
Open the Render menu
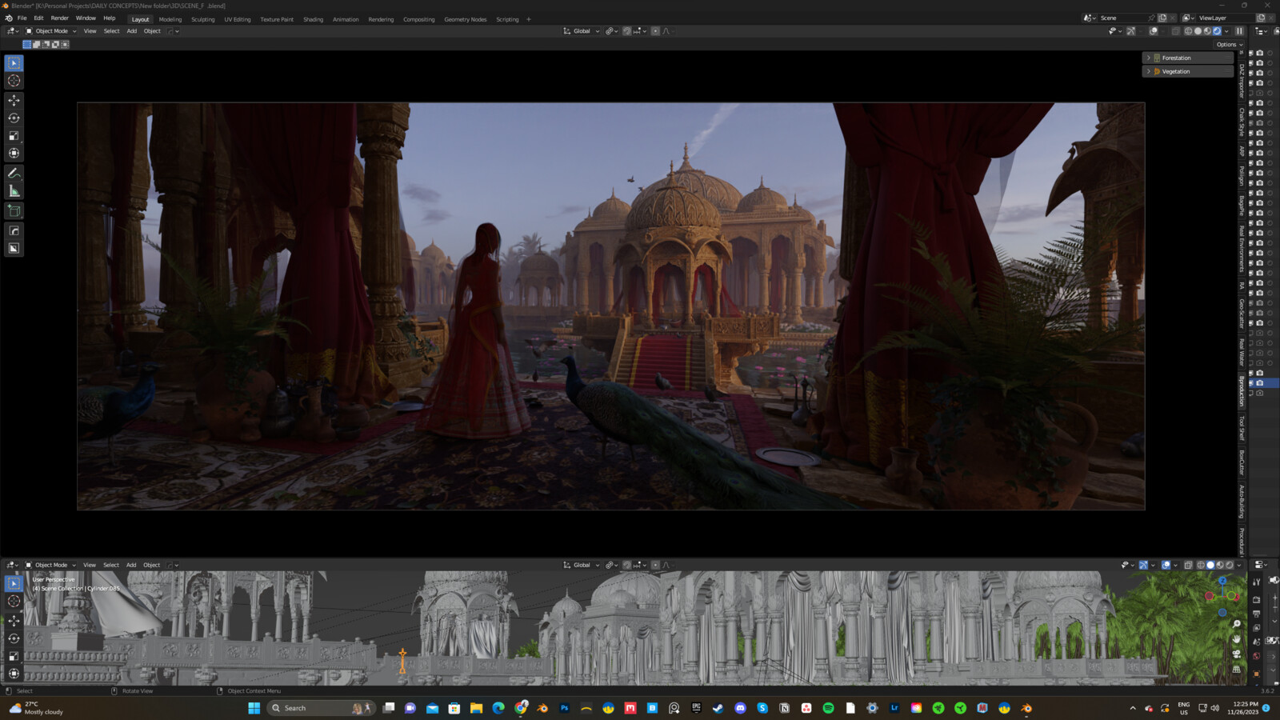click(x=60, y=18)
